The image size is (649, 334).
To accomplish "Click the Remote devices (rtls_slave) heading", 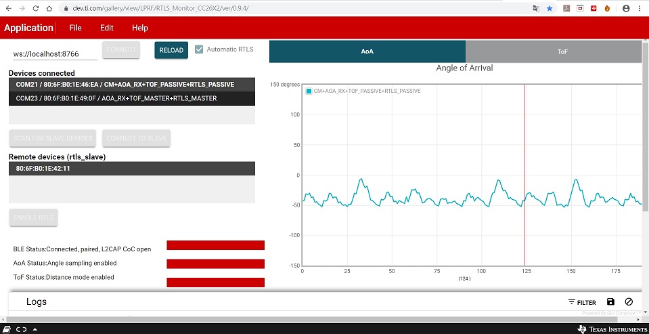I will [x=57, y=157].
